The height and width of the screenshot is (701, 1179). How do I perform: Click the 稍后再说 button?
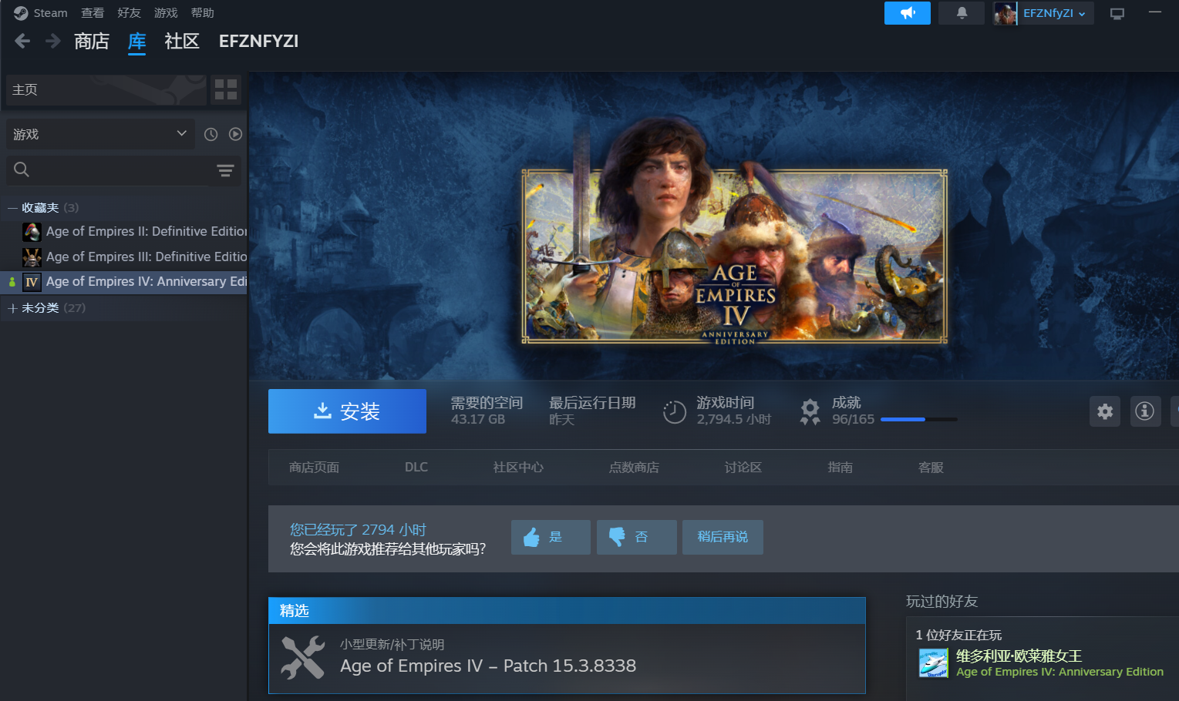click(723, 537)
